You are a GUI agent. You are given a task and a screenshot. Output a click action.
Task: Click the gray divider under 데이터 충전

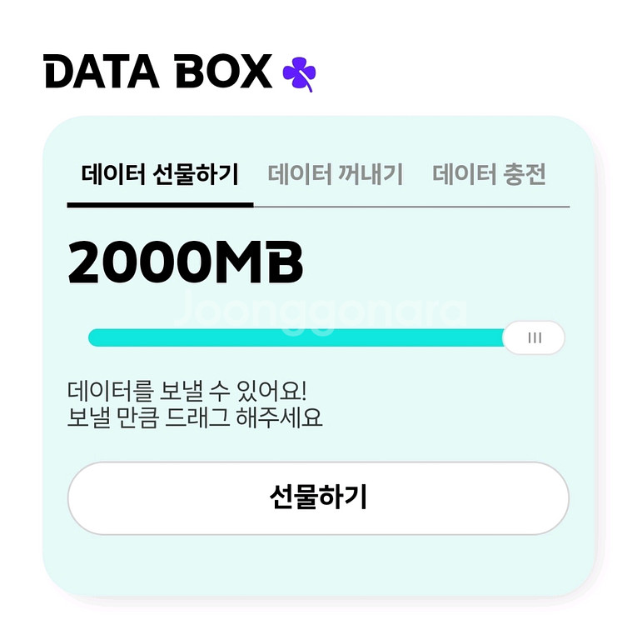click(489, 206)
